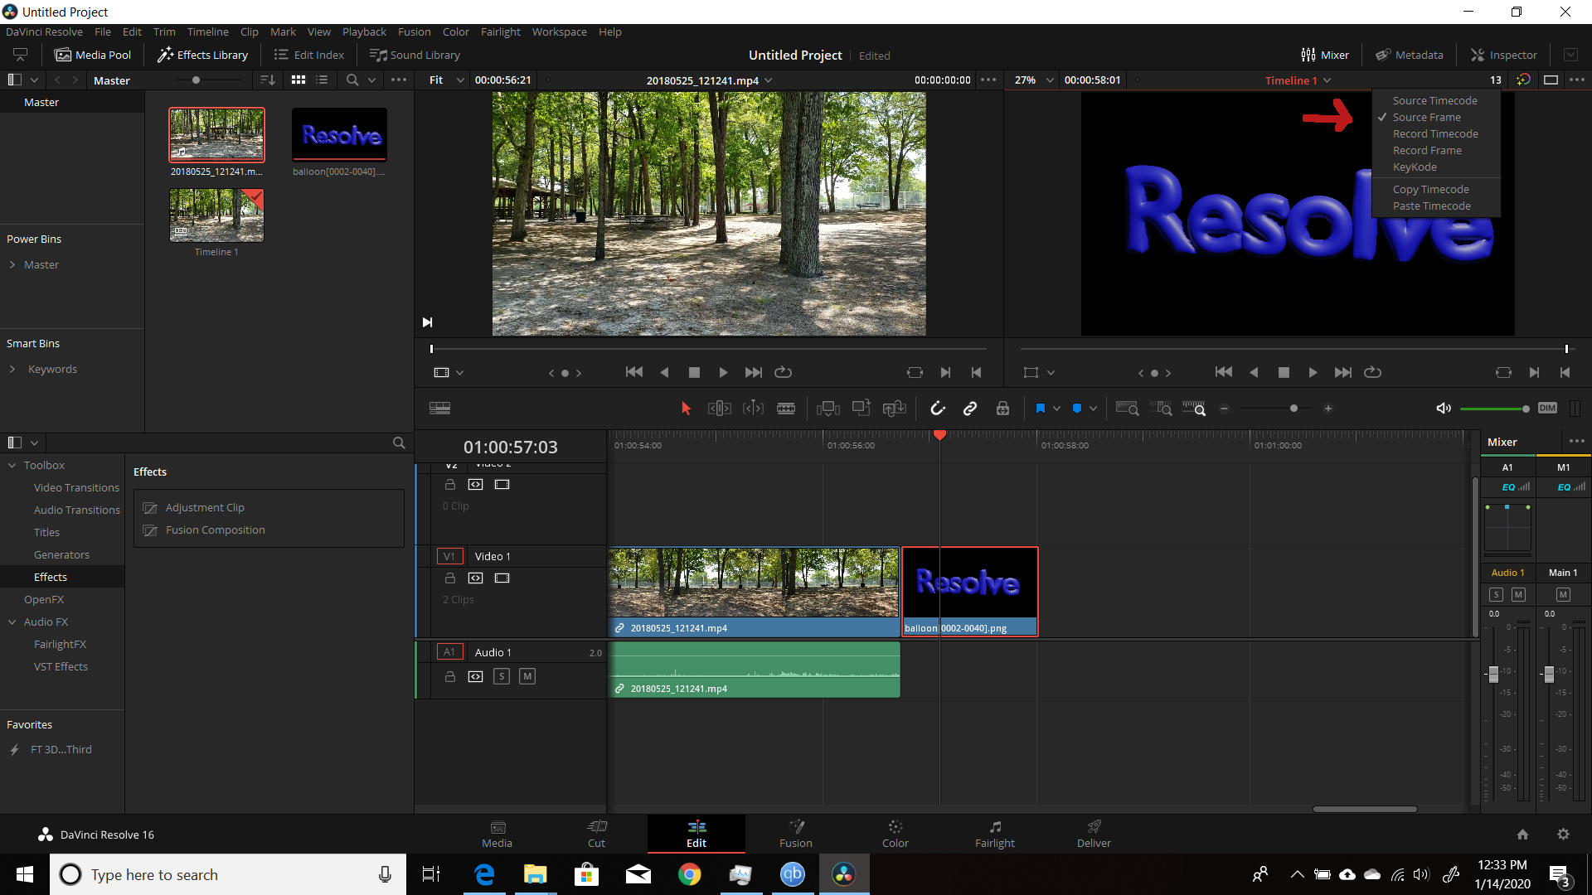The height and width of the screenshot is (895, 1592).
Task: Open the Playback menu
Action: (364, 31)
